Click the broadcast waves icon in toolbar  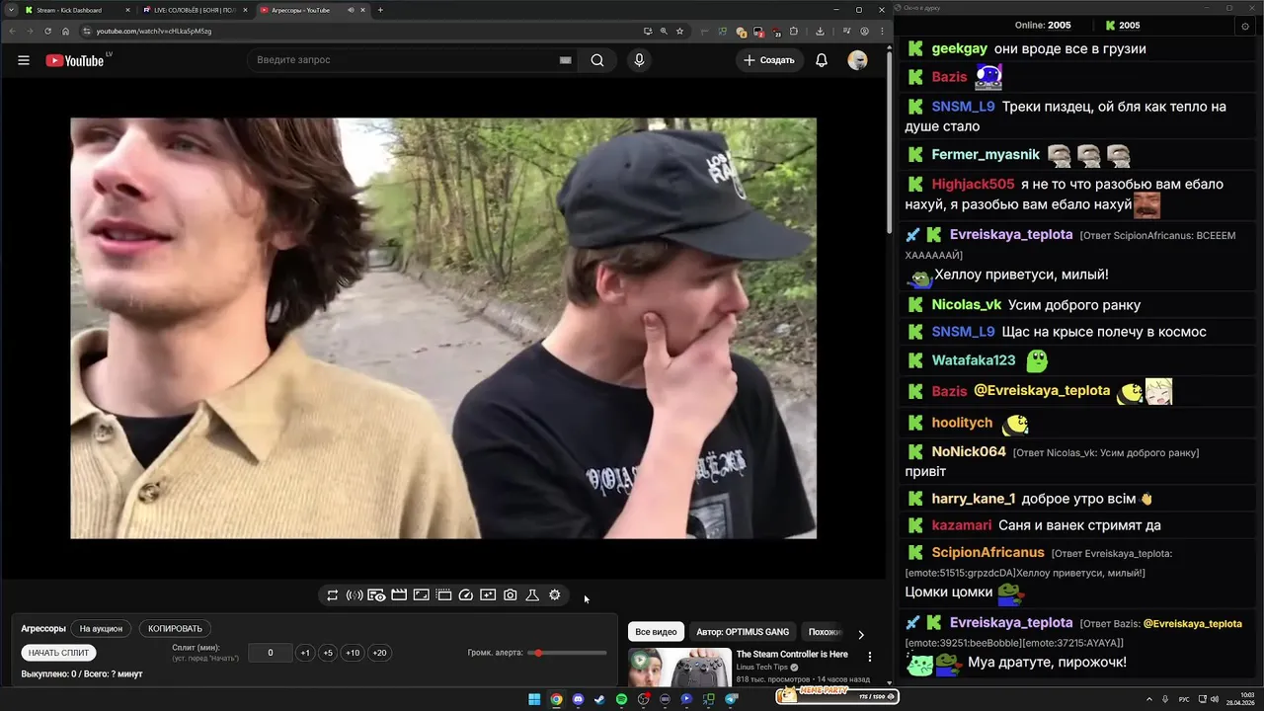click(355, 595)
